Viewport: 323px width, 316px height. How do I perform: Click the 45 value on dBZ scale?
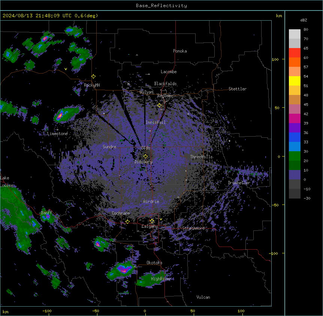click(306, 105)
